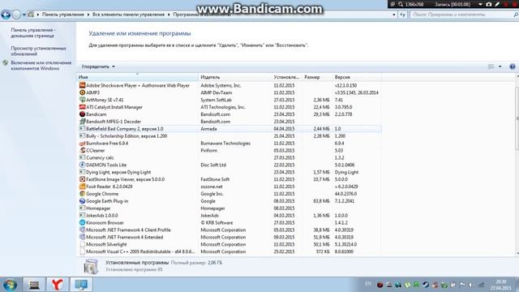Open Включение или отключение компонентов Windows link
This screenshot has height=292, width=519.
pos(41,66)
